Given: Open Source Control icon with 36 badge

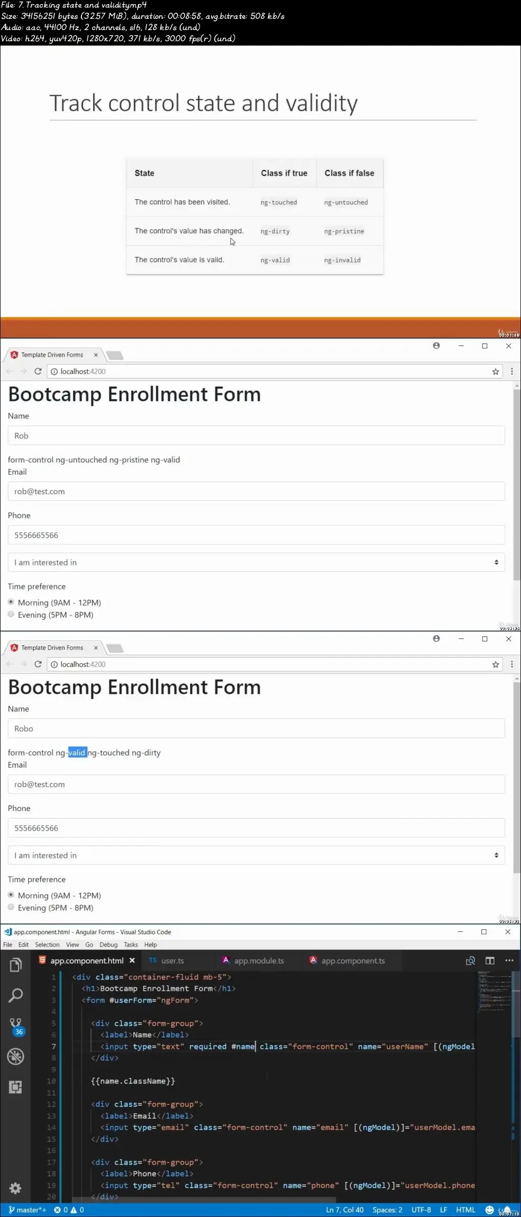Looking at the screenshot, I should click(16, 1026).
